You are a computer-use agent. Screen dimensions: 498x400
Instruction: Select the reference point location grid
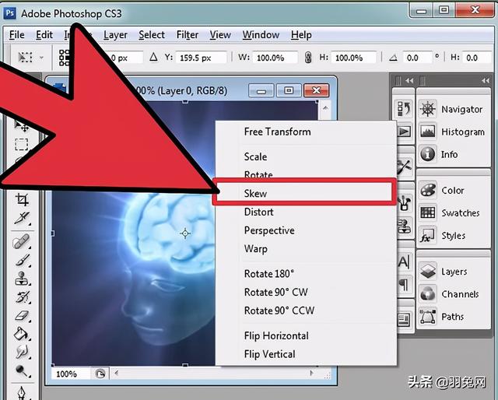64,58
